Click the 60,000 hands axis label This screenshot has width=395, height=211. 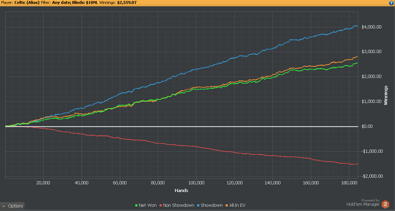(120, 183)
